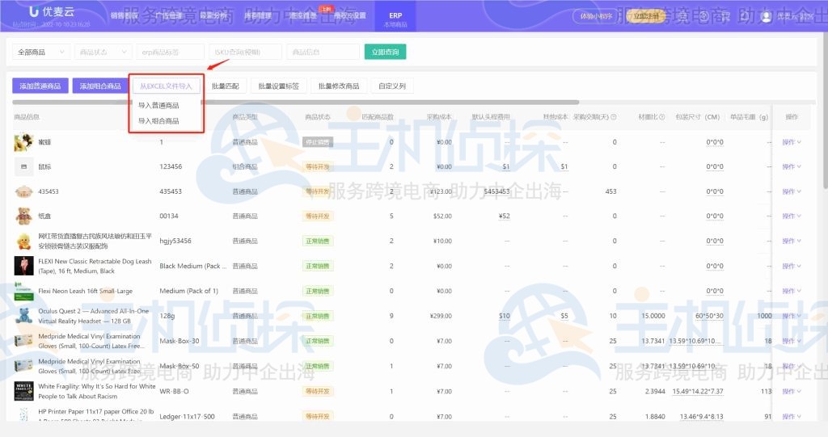The height and width of the screenshot is (437, 828).
Task: Open 操作 dropdown for product 435453
Action: pos(791,191)
